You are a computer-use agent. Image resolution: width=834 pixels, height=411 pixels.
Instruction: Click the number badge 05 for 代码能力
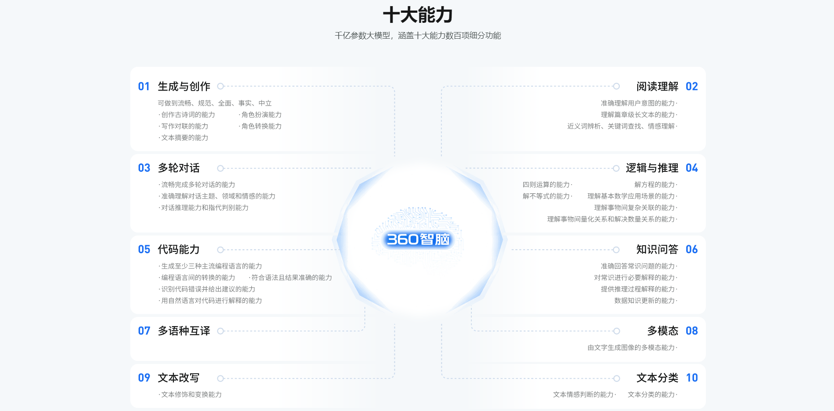[144, 249]
